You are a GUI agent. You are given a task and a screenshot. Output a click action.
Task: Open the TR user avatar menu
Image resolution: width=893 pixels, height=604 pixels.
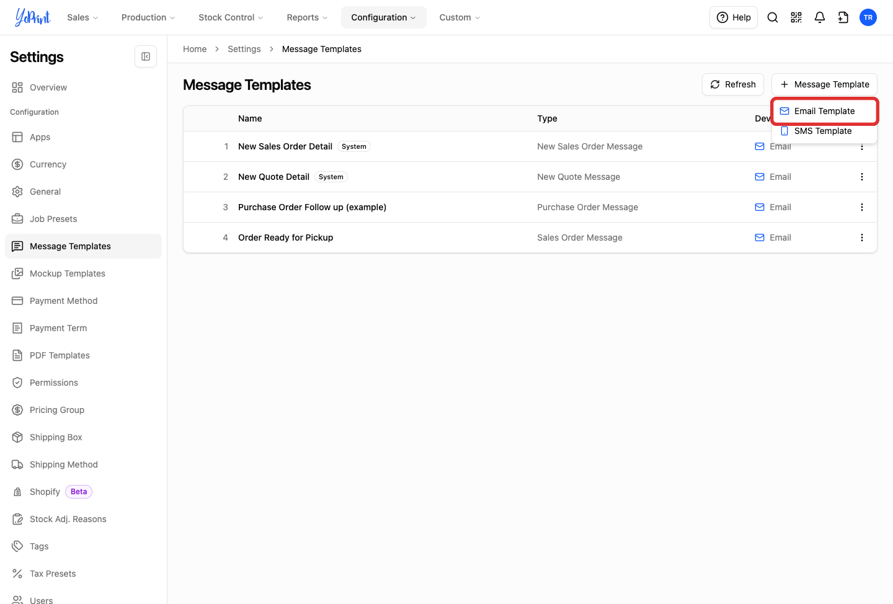coord(868,17)
